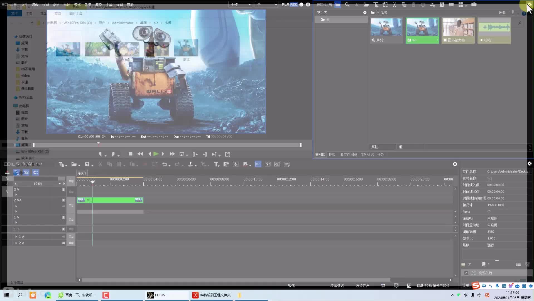Viewport: 534px width, 301px height.
Task: Select 序列1 timeline tab
Action: 82,173
